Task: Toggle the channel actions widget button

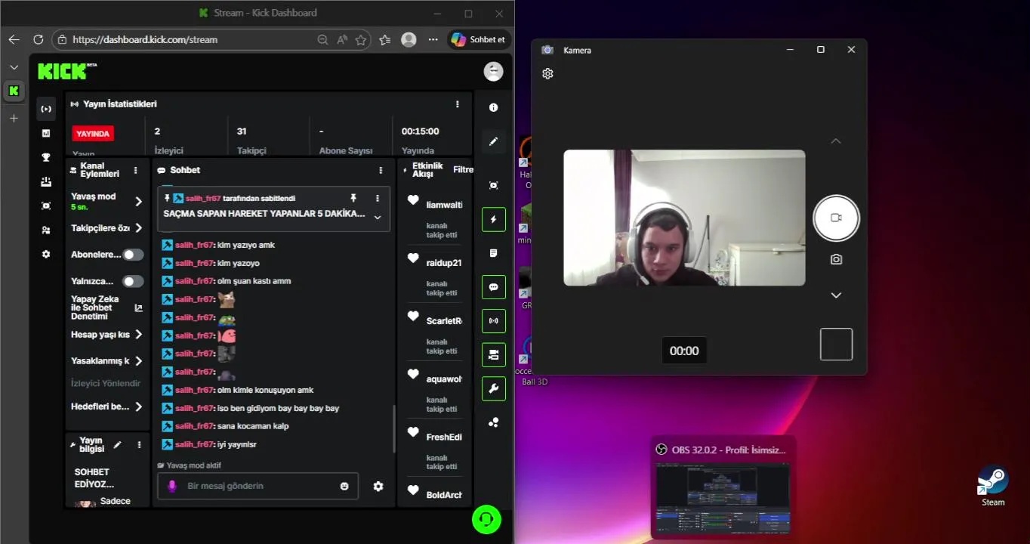Action: tap(493, 354)
